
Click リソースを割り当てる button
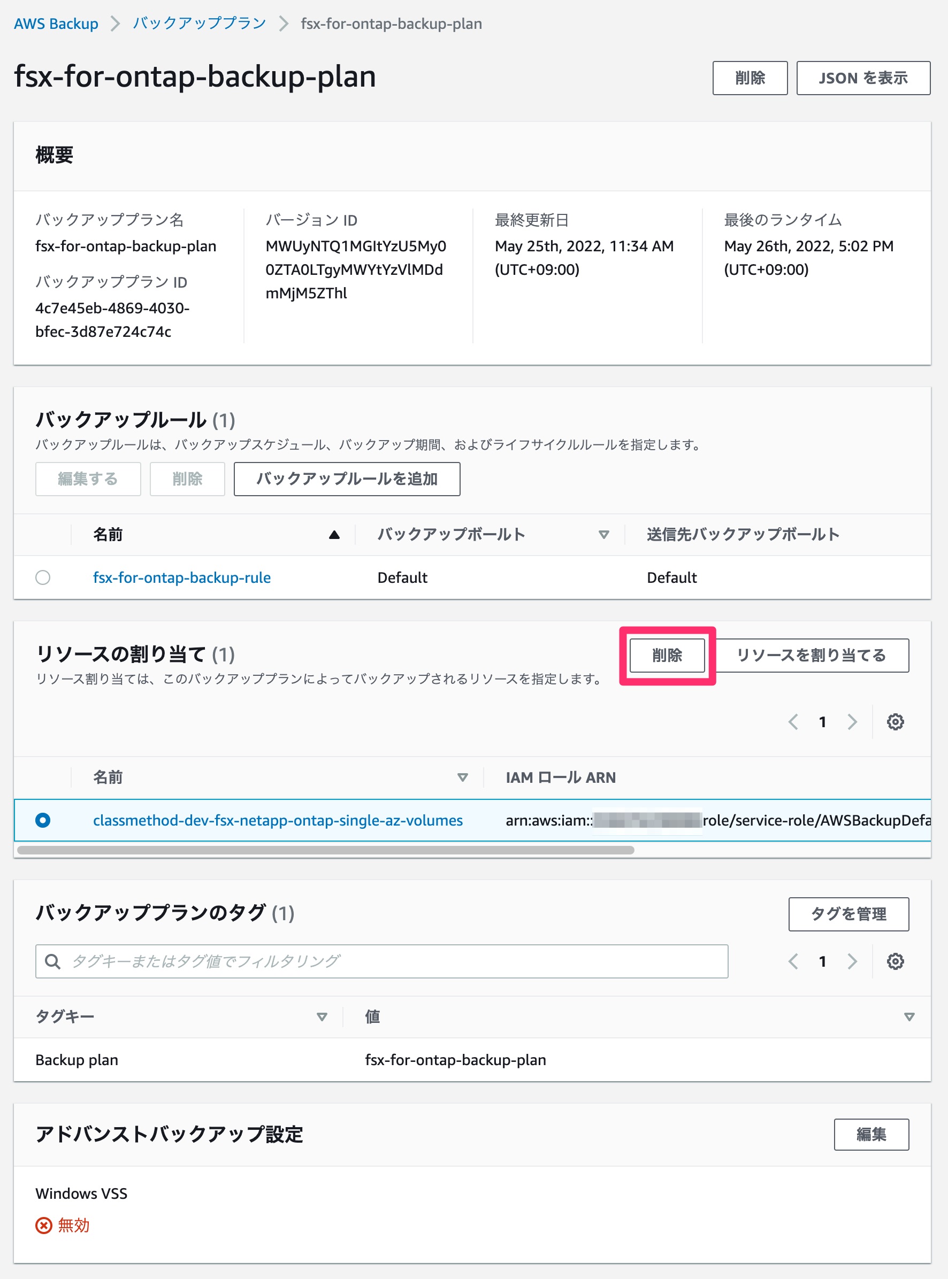[811, 656]
